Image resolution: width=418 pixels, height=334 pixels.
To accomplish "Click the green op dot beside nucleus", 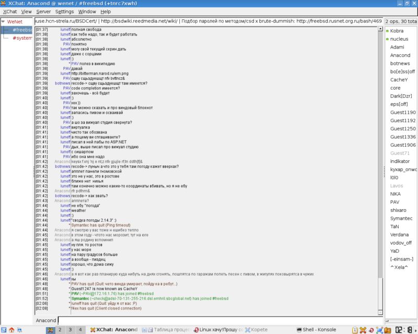I will coord(387,39).
